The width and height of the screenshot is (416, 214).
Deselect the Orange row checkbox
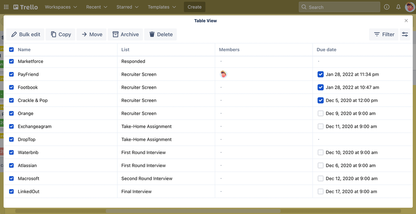coord(11,113)
